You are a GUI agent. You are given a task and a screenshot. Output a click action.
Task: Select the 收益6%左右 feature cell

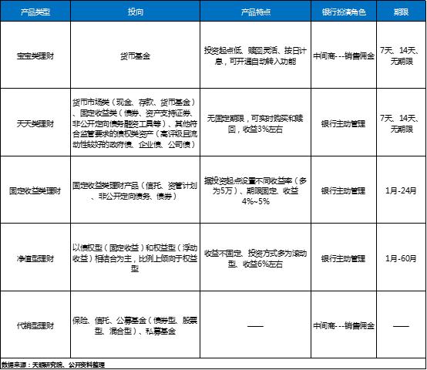[255, 257]
